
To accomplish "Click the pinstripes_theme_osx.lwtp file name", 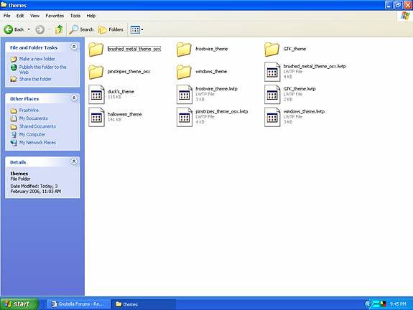I will click(221, 111).
